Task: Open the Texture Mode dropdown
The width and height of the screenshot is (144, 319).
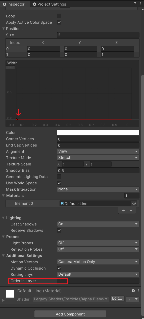Action: pyautogui.click(x=98, y=158)
